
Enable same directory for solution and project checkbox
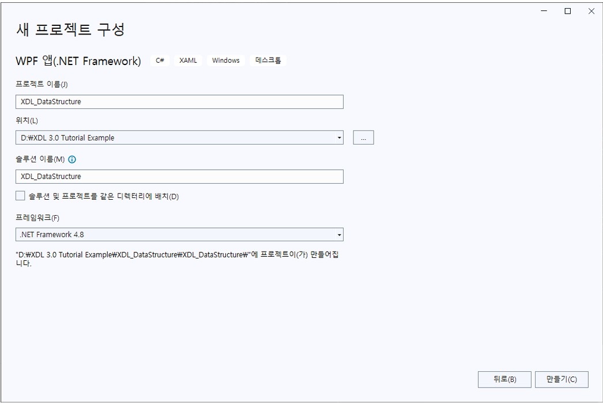20,196
